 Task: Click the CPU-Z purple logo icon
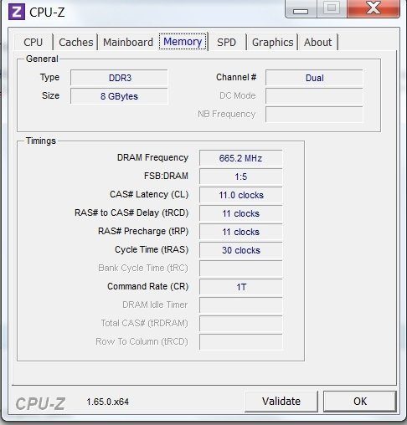17,12
